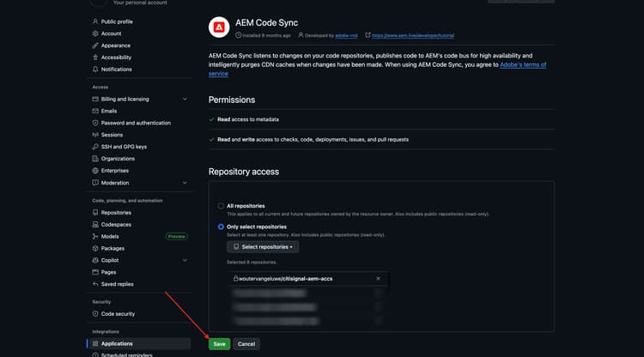This screenshot has height=357, width=644.
Task: Click the Read access to metadata permission
Action: (x=248, y=120)
